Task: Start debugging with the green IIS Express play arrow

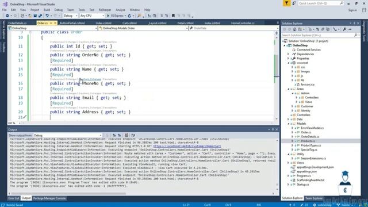Action: (108, 16)
